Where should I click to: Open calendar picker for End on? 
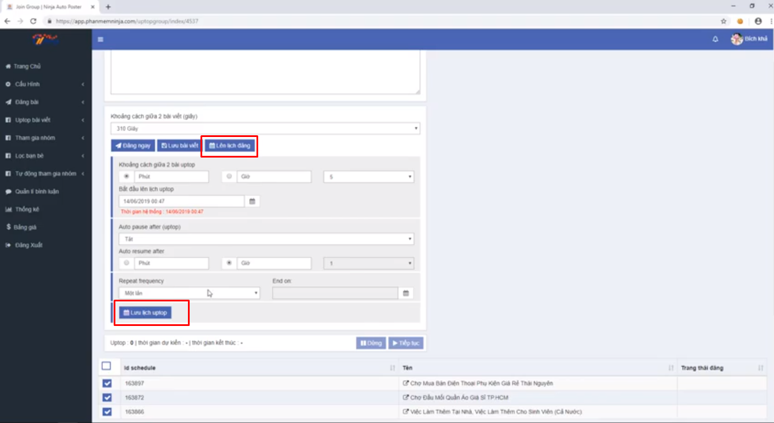coord(406,293)
